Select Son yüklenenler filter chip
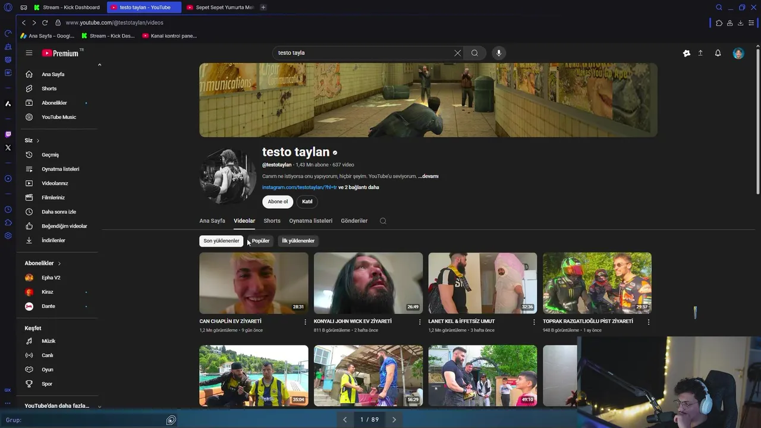The image size is (761, 428). click(221, 241)
